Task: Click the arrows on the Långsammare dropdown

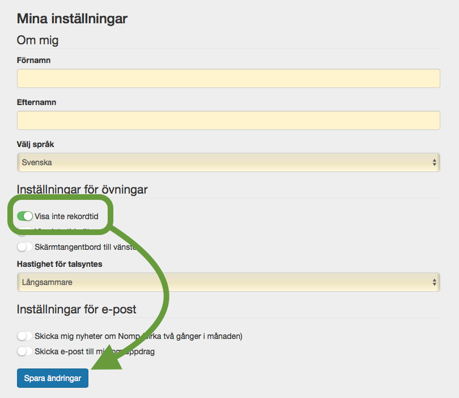Action: coord(435,282)
